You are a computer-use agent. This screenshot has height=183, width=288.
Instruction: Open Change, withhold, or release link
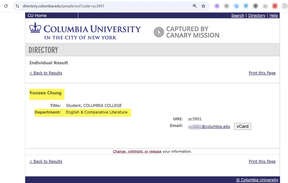coord(137,151)
